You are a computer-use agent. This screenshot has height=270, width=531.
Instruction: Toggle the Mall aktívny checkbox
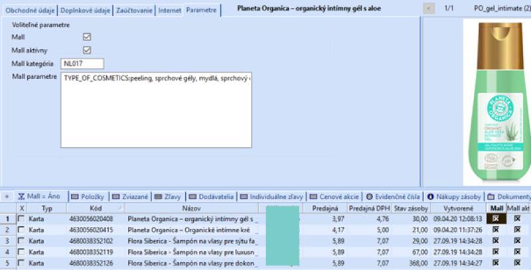[87, 50]
